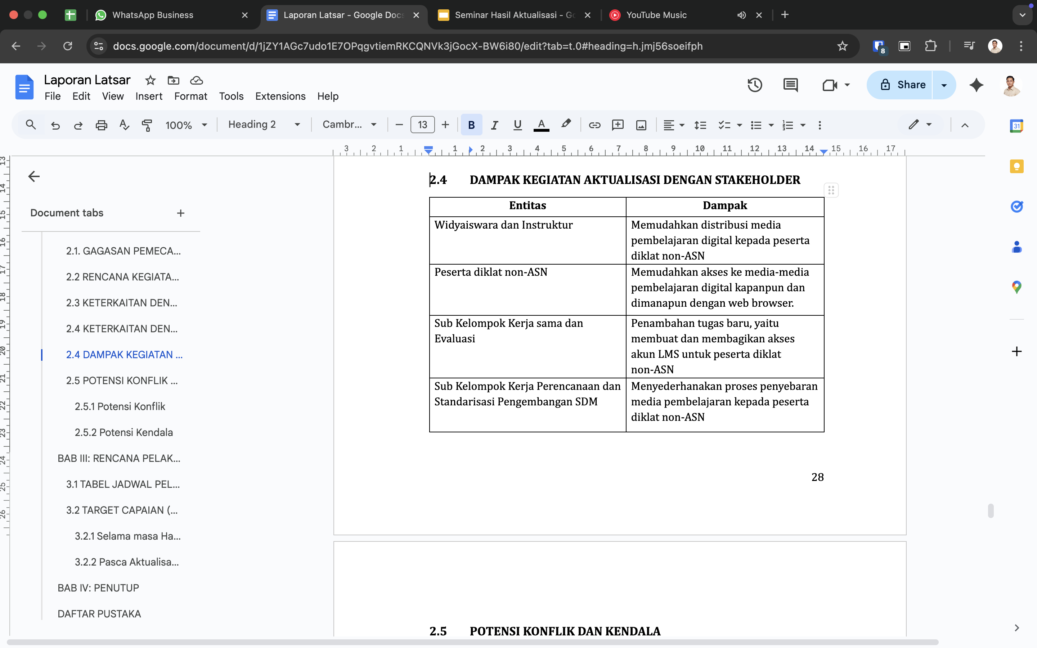Toggle bold formatting
The image size is (1037, 648).
pyautogui.click(x=471, y=125)
